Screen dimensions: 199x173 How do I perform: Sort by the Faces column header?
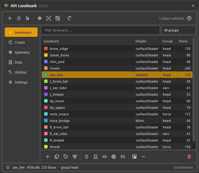[185, 41]
